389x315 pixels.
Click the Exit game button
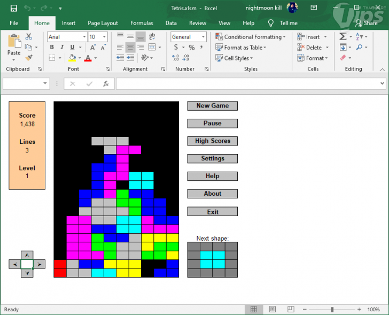(x=212, y=211)
